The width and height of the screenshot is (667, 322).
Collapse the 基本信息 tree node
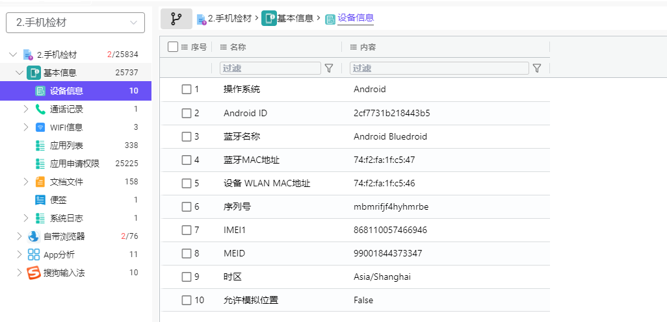20,73
